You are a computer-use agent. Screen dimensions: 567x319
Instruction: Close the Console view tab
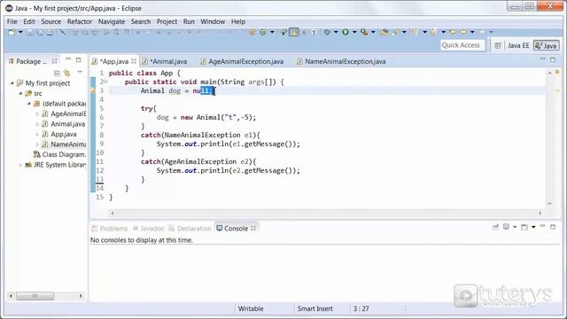(x=253, y=229)
